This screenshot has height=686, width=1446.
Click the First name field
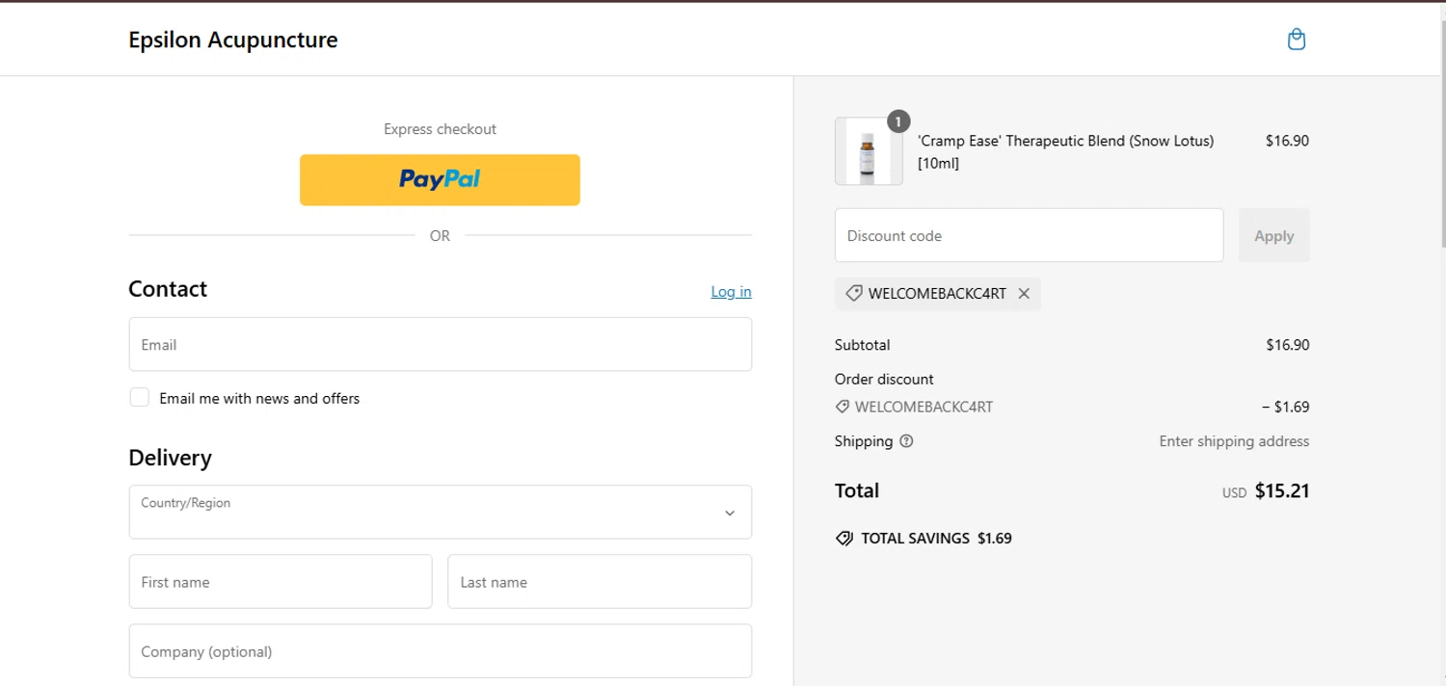click(x=281, y=581)
